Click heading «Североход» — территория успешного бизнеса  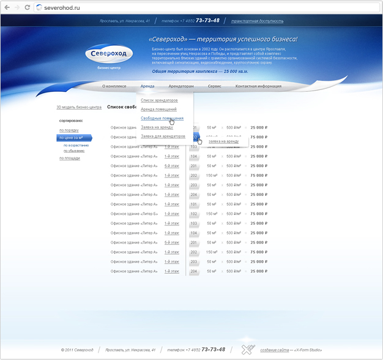coord(223,39)
